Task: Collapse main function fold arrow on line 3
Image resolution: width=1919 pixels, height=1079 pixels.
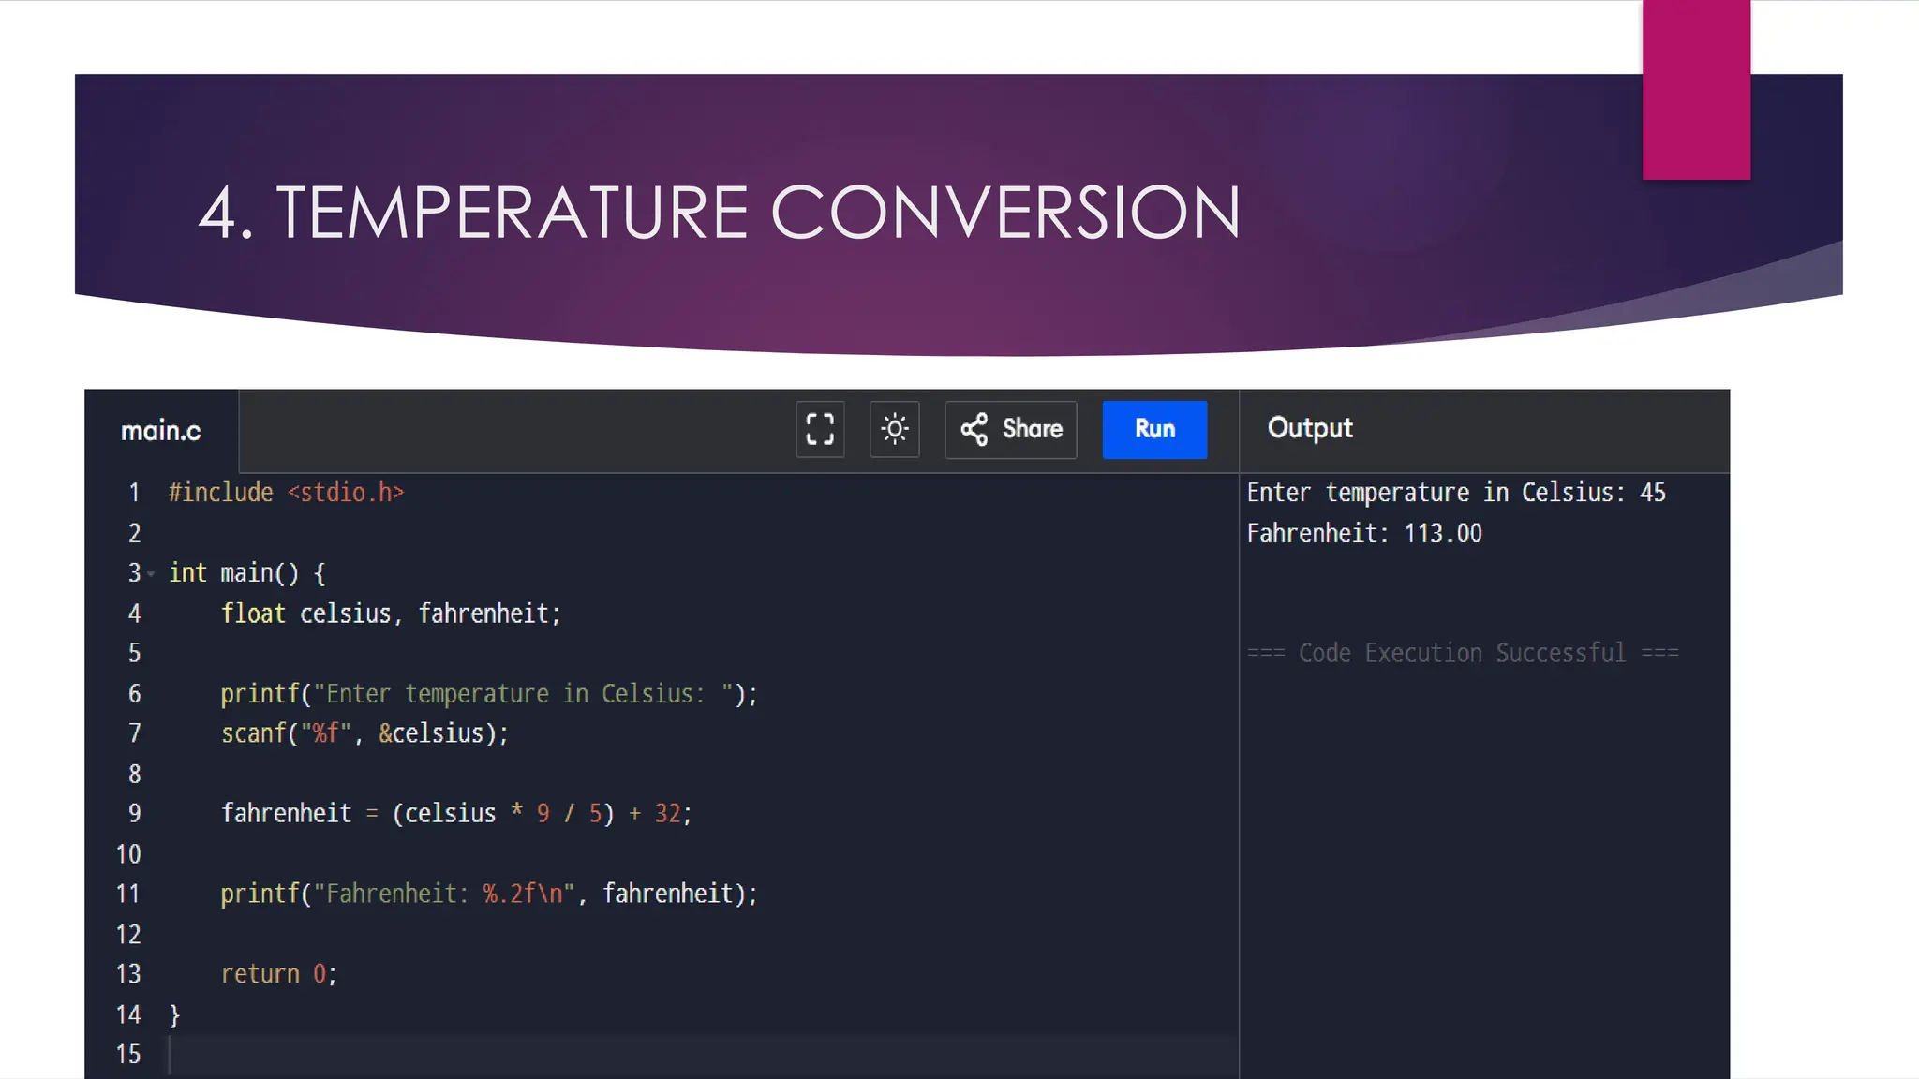Action: point(151,573)
